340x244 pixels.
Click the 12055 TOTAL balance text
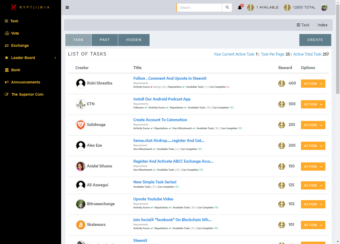[304, 7]
